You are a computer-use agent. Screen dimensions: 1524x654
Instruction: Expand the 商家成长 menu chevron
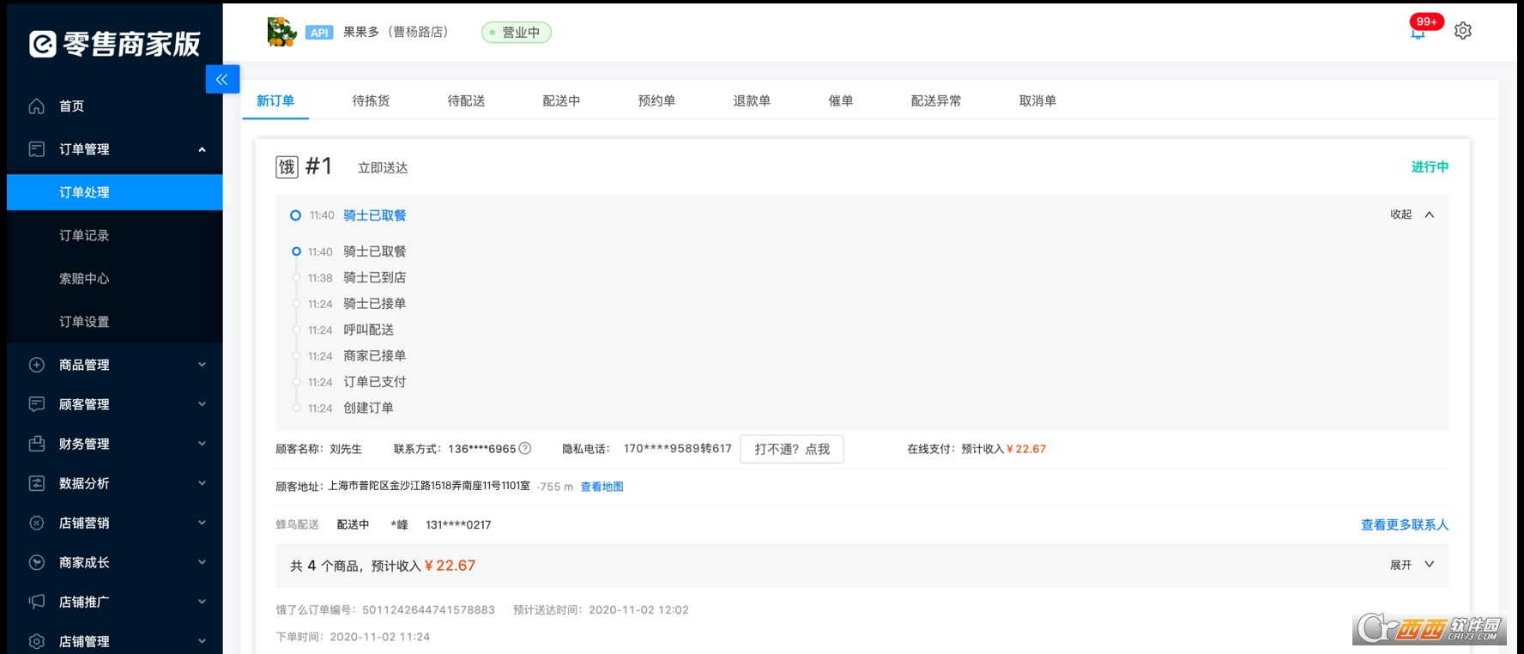click(203, 562)
